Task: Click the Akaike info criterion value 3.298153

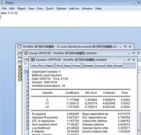Action: [124, 121]
